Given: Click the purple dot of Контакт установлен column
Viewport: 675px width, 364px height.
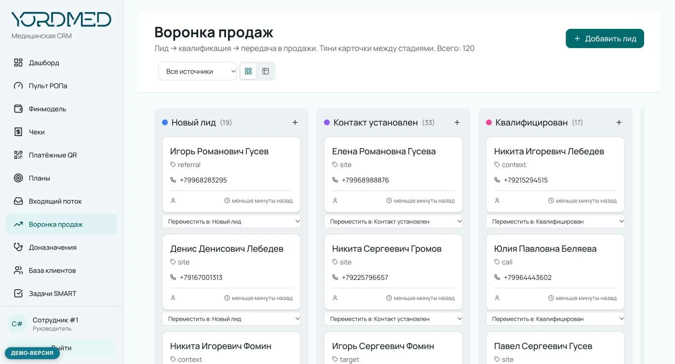Looking at the screenshot, I should pos(327,123).
